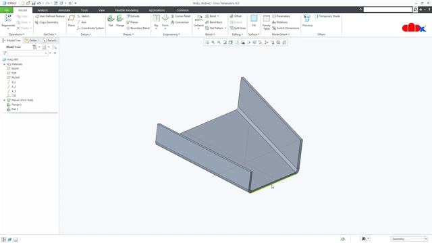The image size is (432, 243).
Task: Open the Get Data group dropdown
Action: [50, 34]
